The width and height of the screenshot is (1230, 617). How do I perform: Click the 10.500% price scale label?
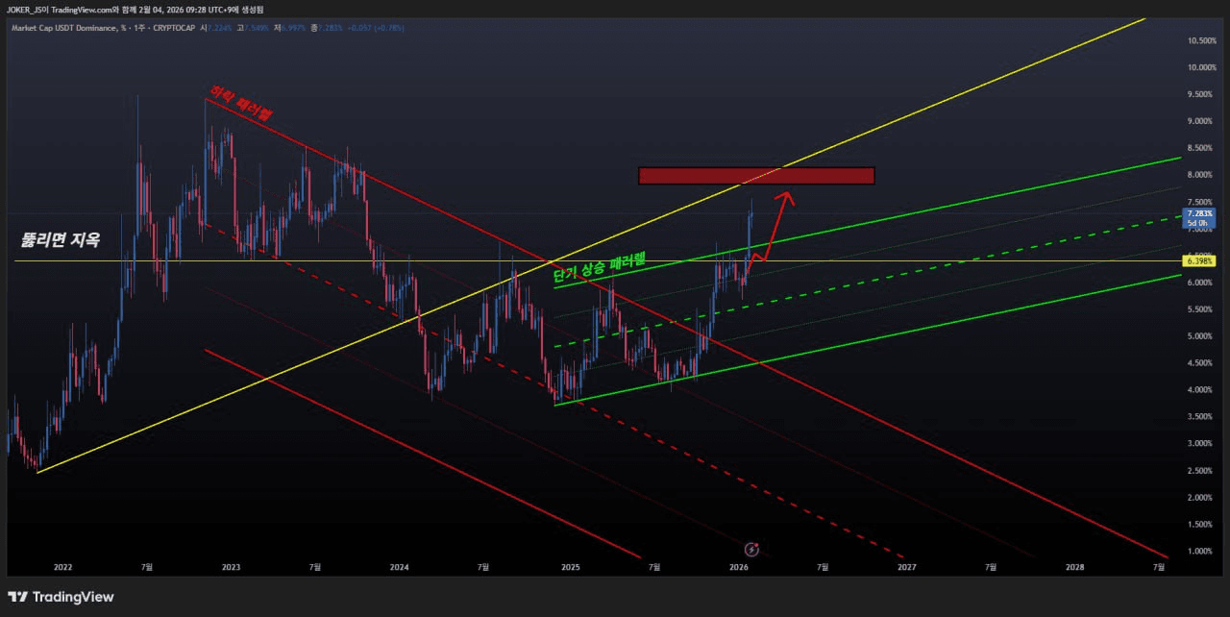[x=1202, y=40]
